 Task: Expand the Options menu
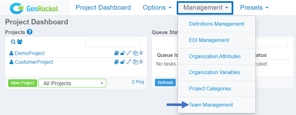[157, 7]
